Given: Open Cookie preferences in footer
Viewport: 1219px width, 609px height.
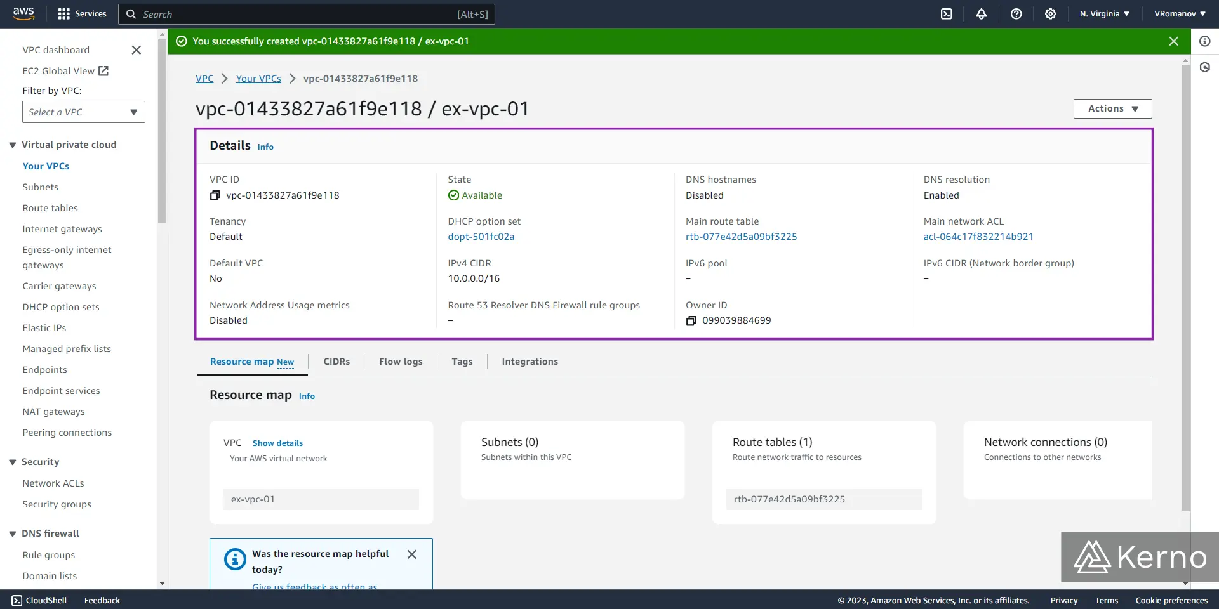Looking at the screenshot, I should [x=1171, y=600].
